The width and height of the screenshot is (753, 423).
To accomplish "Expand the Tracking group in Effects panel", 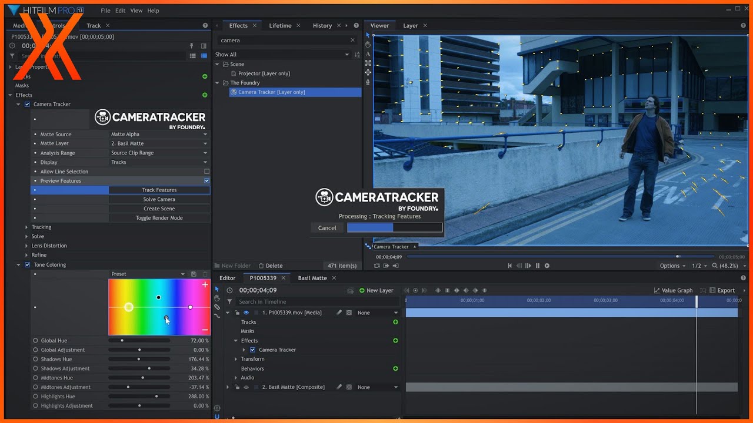I will tap(27, 227).
